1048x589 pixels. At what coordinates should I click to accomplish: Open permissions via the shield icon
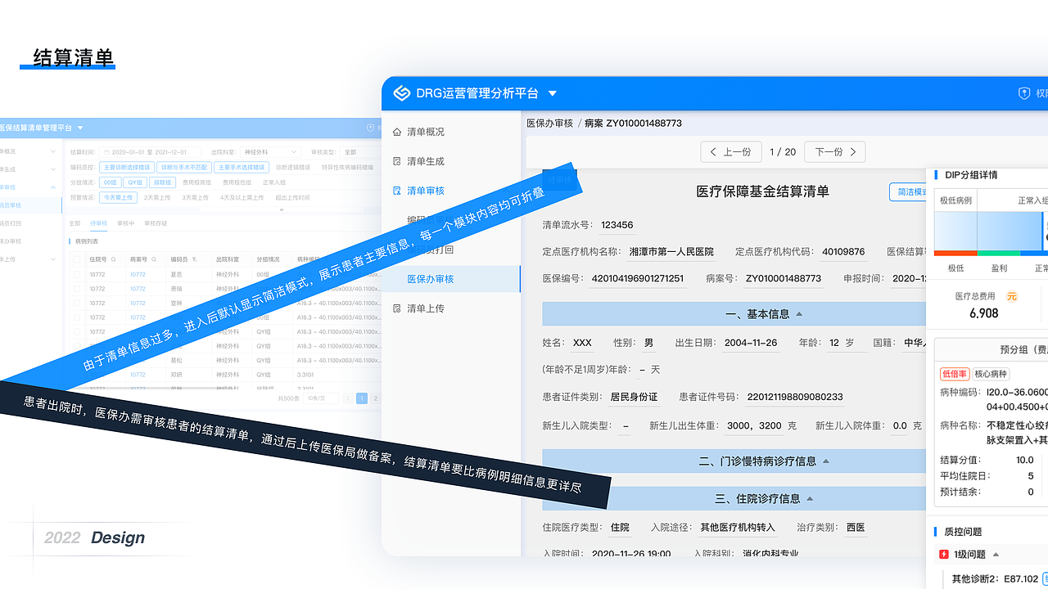tap(1026, 93)
